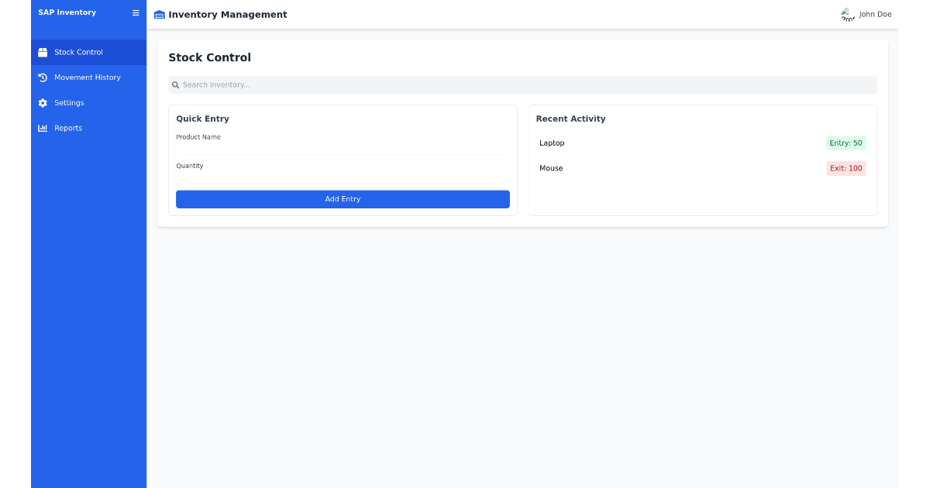Click the green Entry: 50 badge for Laptop
Viewport: 930px width, 488px height.
click(x=846, y=143)
